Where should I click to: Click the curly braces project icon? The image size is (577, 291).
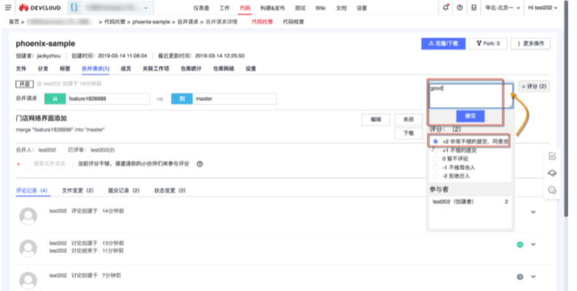click(74, 8)
